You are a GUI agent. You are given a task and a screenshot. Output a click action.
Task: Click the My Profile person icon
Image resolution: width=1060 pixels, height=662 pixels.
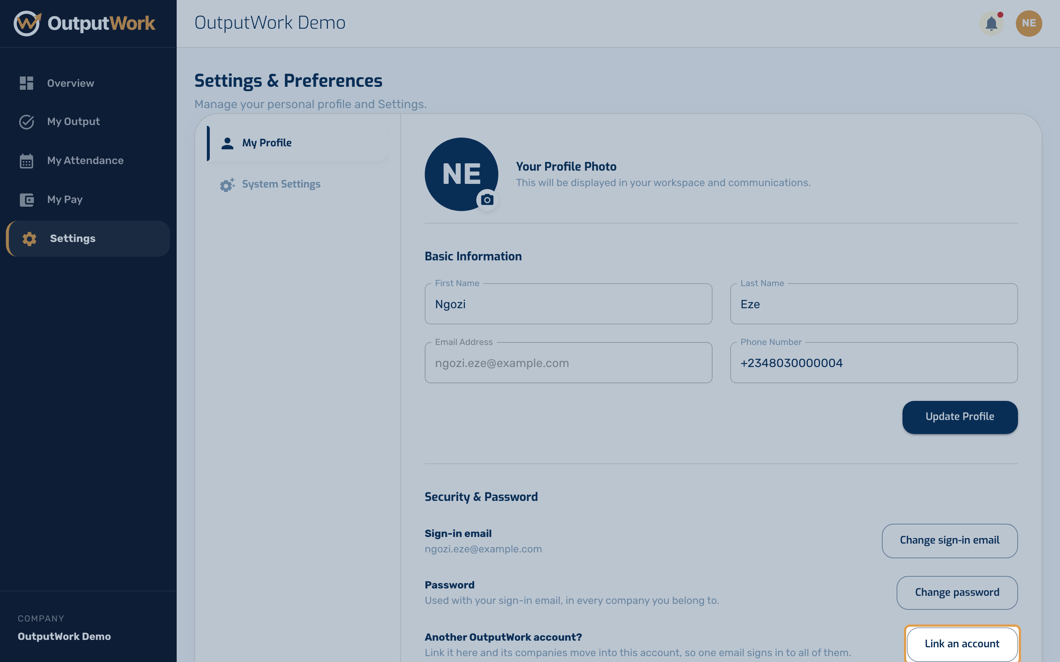(x=227, y=143)
